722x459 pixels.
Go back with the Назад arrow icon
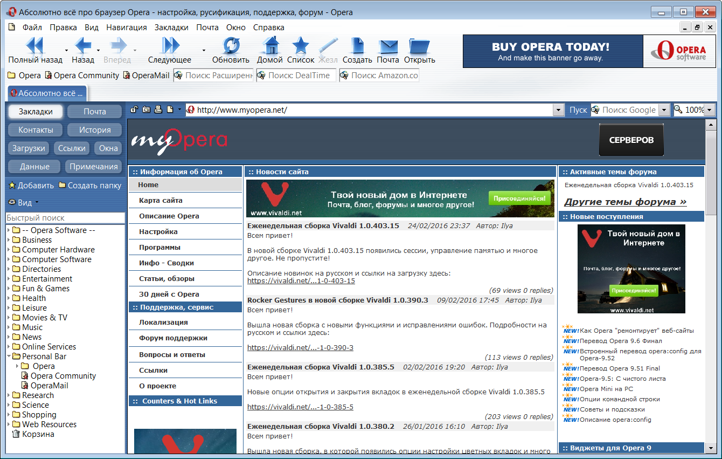pyautogui.click(x=83, y=45)
